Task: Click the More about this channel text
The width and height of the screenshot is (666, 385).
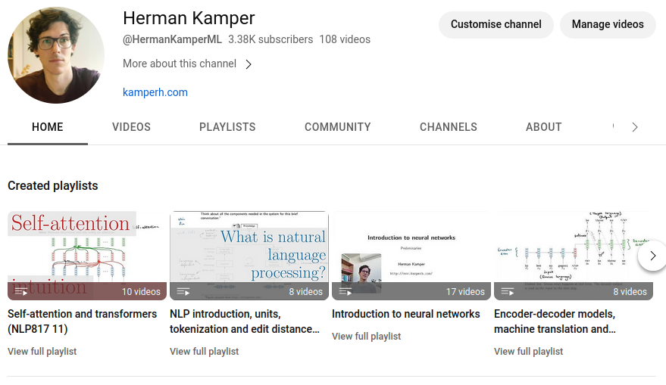Action: (180, 64)
